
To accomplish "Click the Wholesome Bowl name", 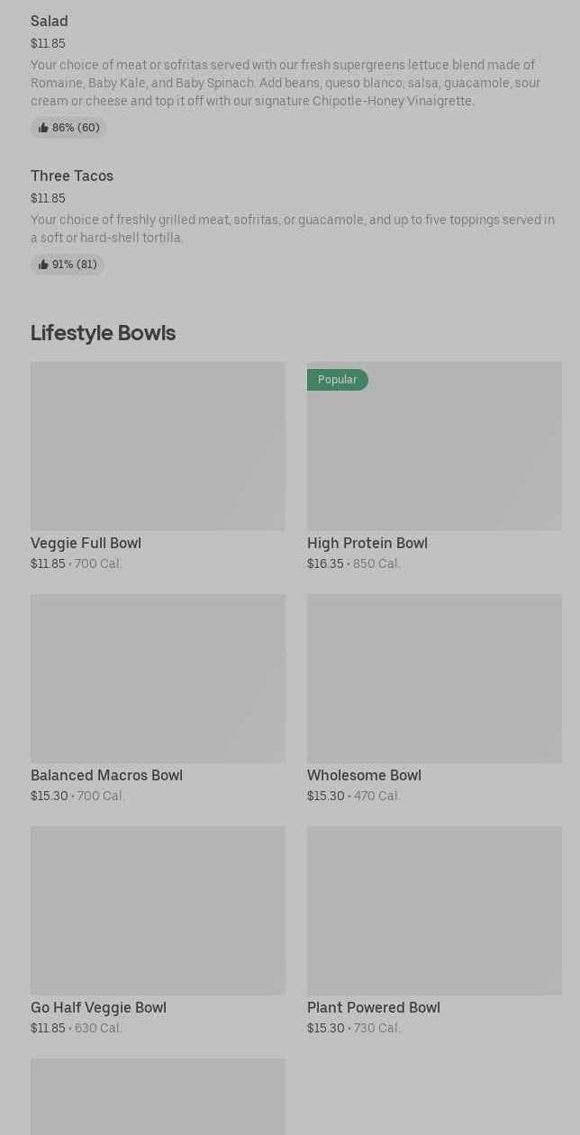I will point(364,775).
